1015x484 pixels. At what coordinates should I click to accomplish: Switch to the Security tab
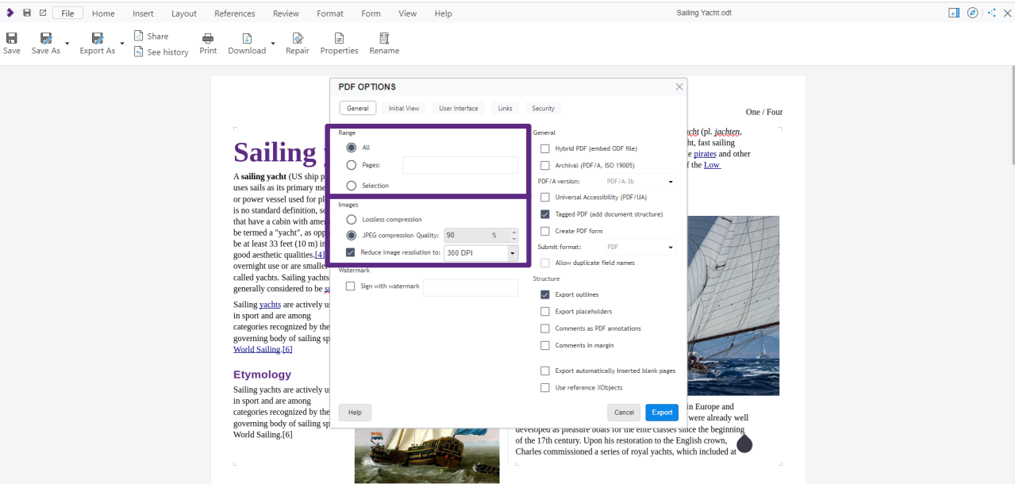(x=541, y=108)
